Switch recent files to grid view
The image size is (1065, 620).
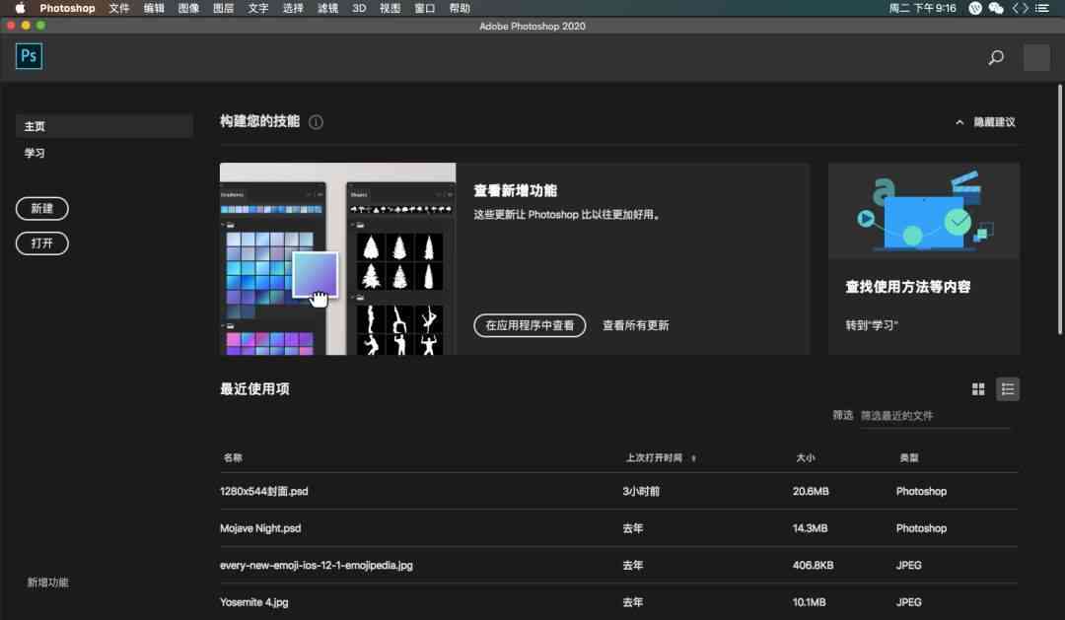(x=978, y=389)
